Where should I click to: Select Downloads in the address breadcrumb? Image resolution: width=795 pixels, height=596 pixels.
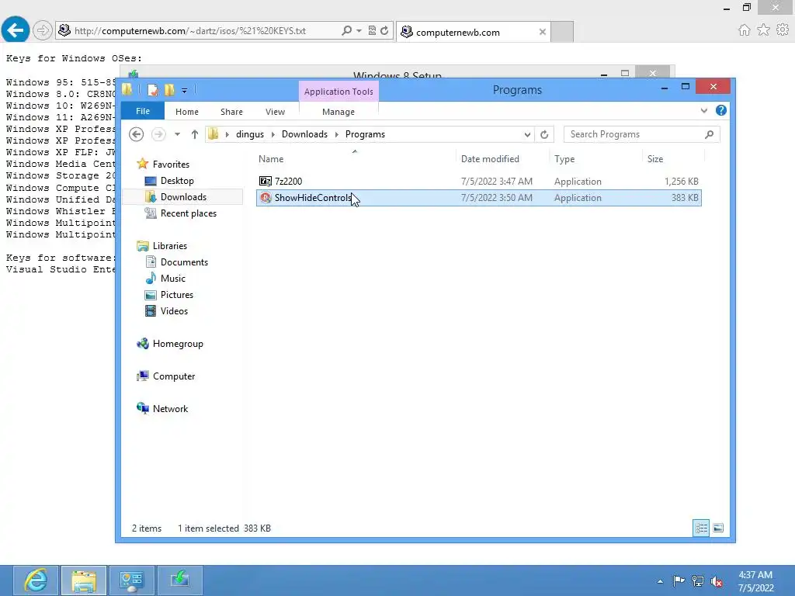(x=304, y=134)
